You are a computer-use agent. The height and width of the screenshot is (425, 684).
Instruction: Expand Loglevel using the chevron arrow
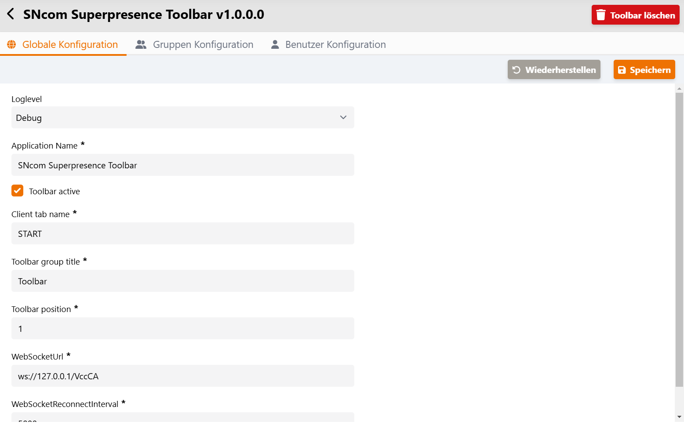(343, 117)
